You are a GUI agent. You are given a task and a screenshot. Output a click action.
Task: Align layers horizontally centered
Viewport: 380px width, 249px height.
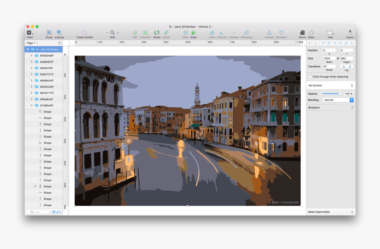[329, 43]
